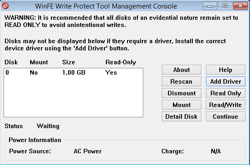Open the Help button
250x165 pixels.
[x=225, y=70]
